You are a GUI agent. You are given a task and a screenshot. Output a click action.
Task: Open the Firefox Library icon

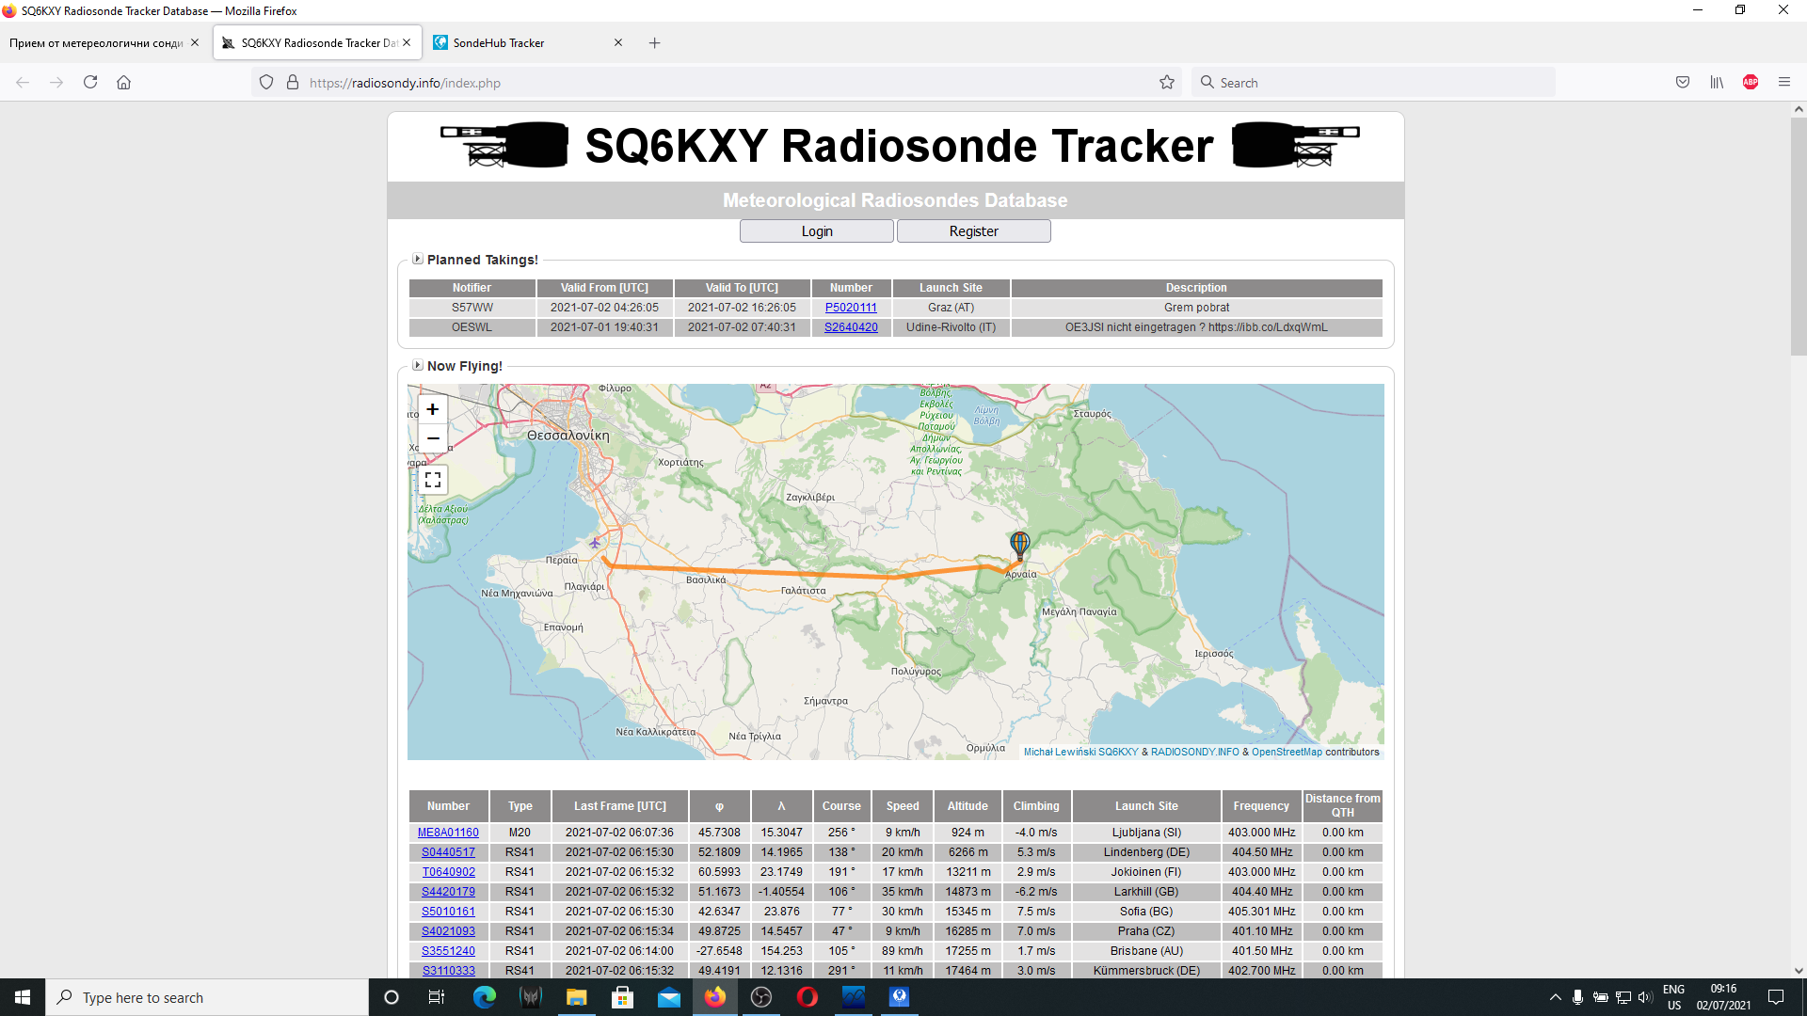[1717, 82]
